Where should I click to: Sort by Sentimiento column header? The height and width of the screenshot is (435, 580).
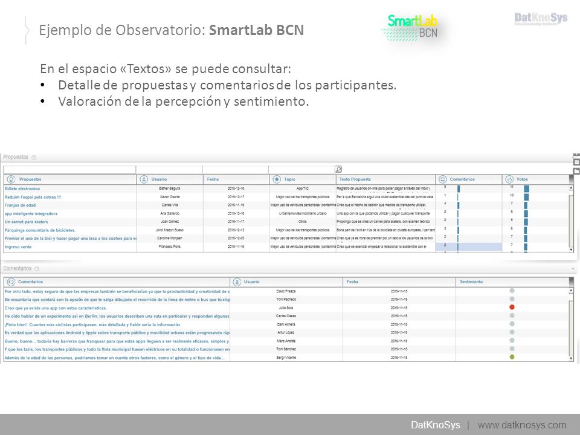471,282
